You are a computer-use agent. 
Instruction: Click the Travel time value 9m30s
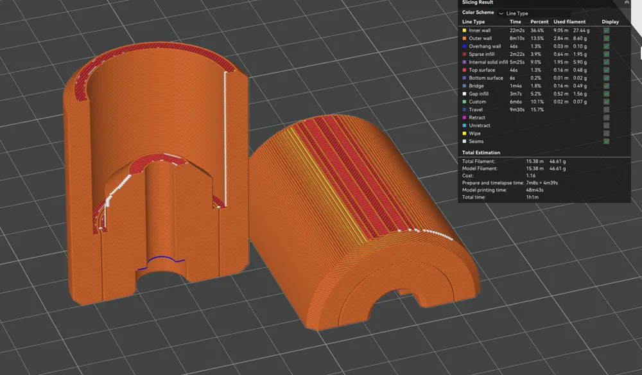click(x=517, y=110)
